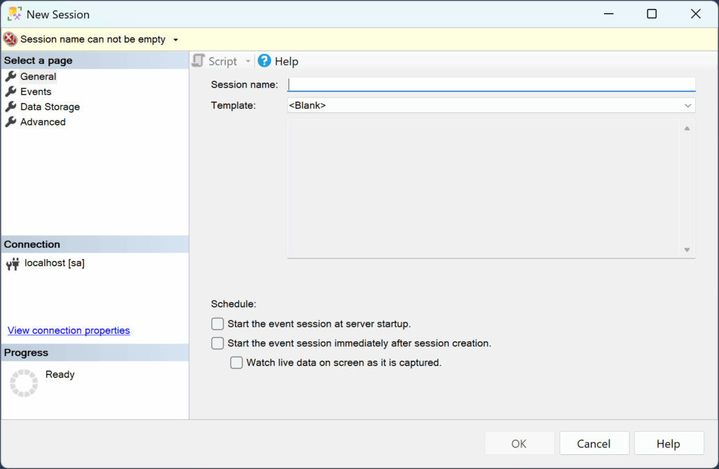Viewport: 719px width, 469px height.
Task: Click the wrench icon beside Data Storage
Action: coord(11,106)
